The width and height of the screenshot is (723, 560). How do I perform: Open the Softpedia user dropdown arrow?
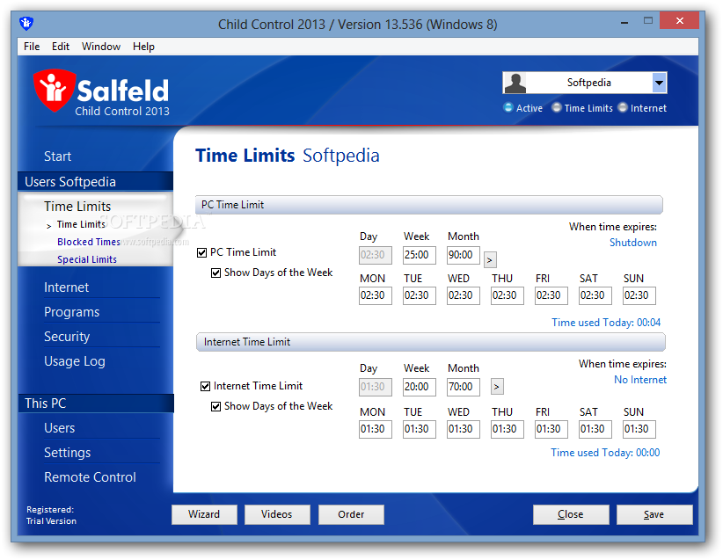(660, 83)
